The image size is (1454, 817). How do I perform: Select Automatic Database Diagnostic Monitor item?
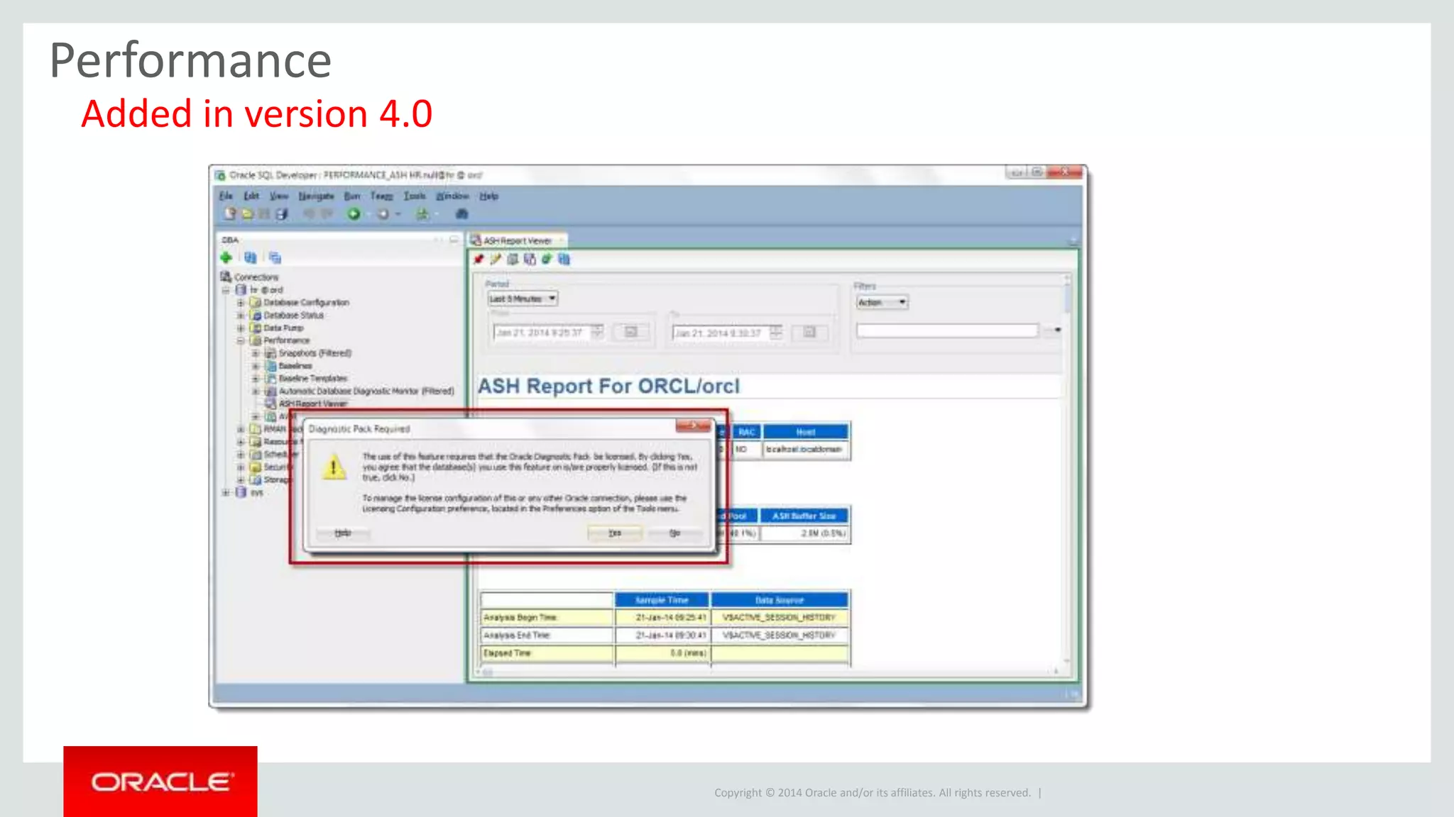(x=366, y=391)
